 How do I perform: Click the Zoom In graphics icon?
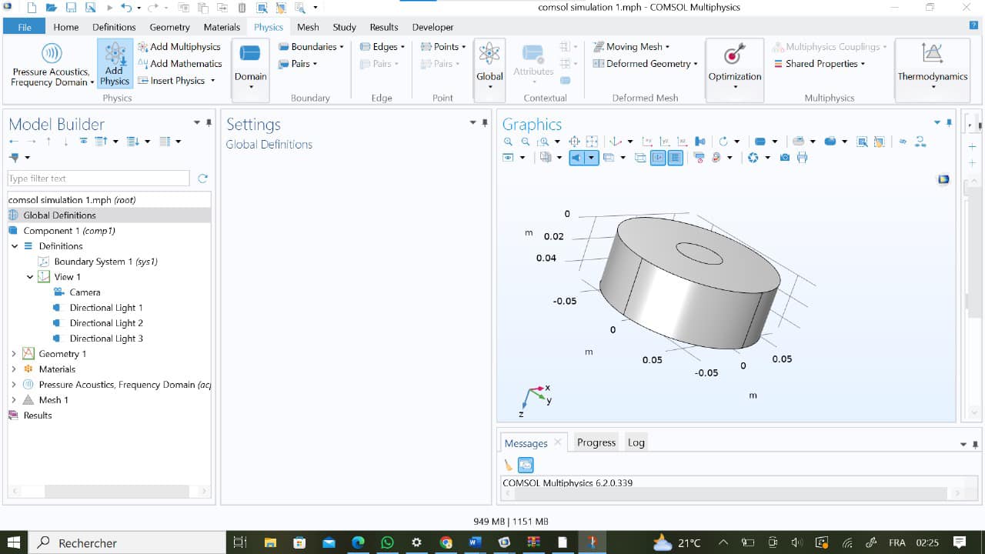pos(508,142)
